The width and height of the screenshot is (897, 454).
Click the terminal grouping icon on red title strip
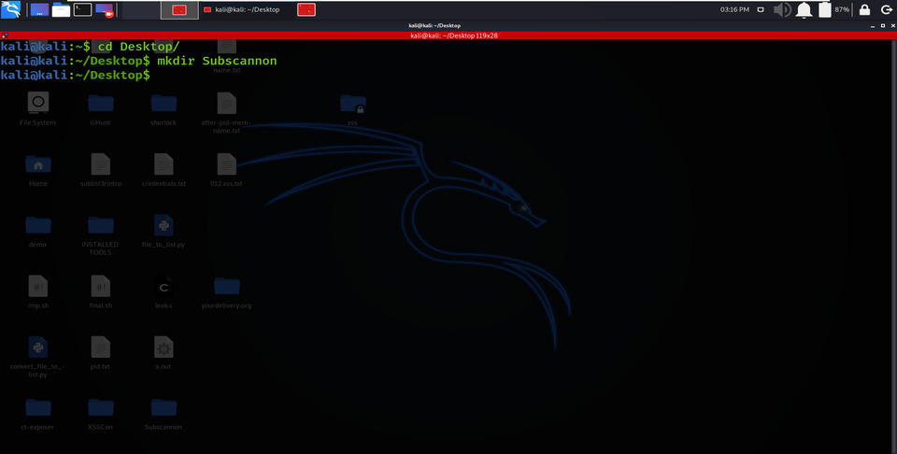point(5,35)
